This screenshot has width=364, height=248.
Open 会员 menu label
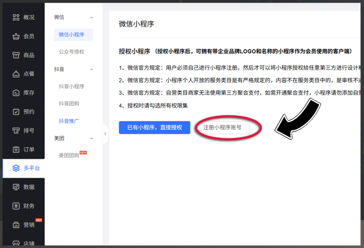tap(29, 36)
